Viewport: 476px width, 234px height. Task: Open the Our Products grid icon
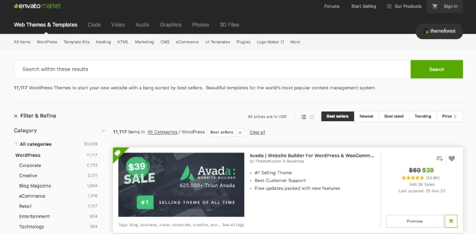pyautogui.click(x=389, y=6)
